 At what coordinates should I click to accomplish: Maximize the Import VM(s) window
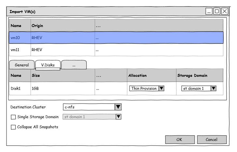217,11
